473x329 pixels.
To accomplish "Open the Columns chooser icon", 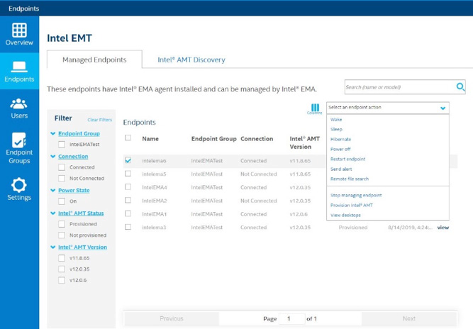I will (315, 109).
